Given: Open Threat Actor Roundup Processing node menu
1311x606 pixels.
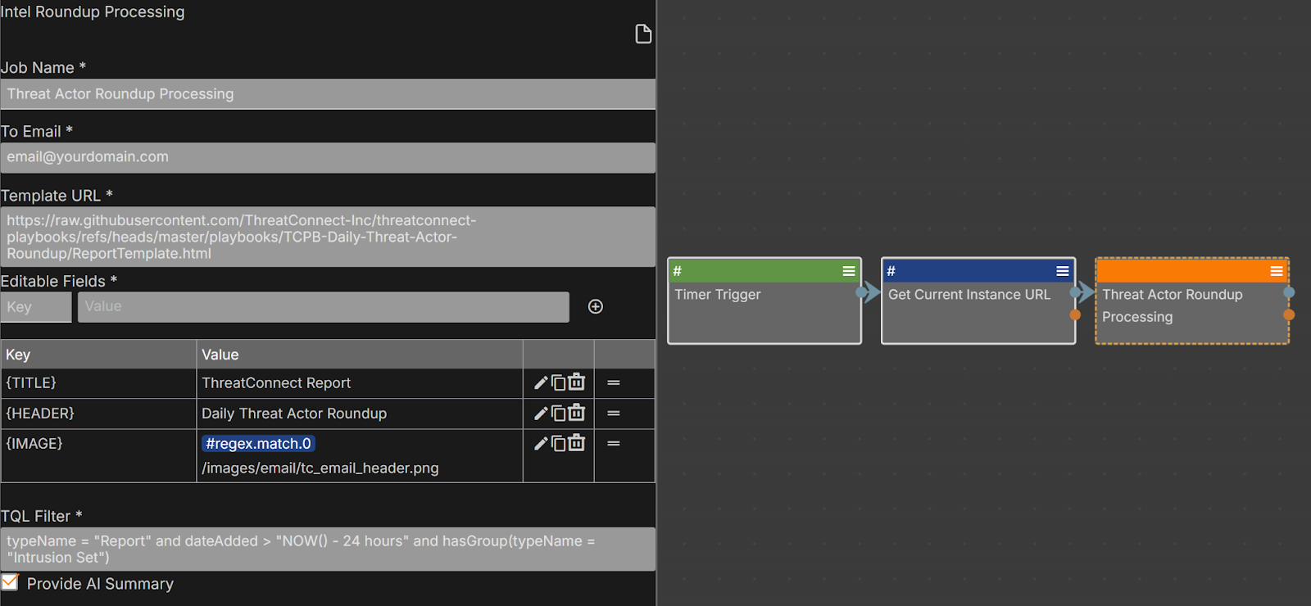Looking at the screenshot, I should [1277, 271].
